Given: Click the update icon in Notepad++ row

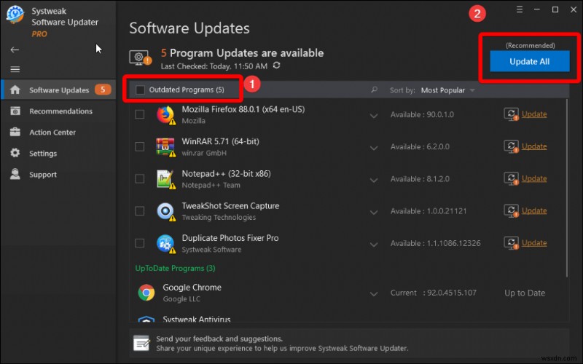Looking at the screenshot, I should click(512, 178).
